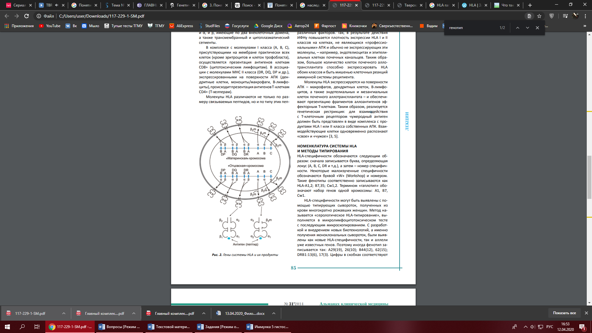Go to next search match
The height and width of the screenshot is (333, 592).
528,28
